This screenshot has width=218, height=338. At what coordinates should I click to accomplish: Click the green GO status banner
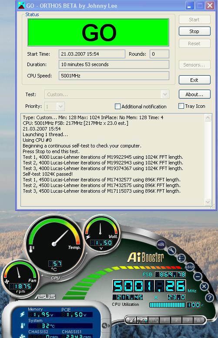tap(98, 32)
